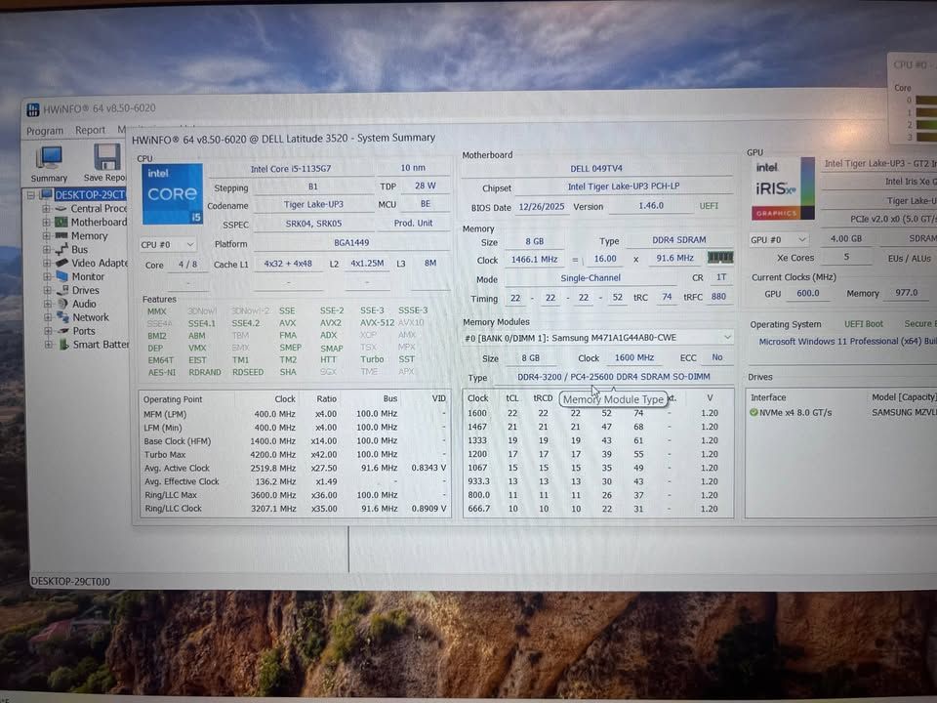Click the Summary toolbar icon
Screen dimensions: 937x703
(49, 158)
